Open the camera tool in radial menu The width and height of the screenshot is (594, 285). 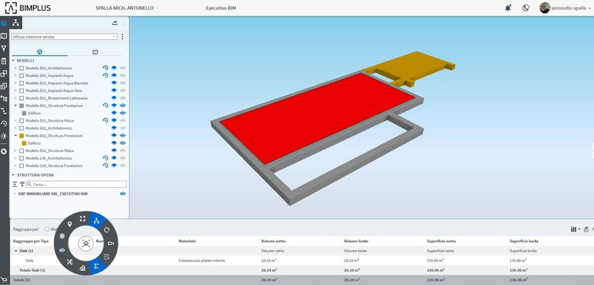pos(111,244)
